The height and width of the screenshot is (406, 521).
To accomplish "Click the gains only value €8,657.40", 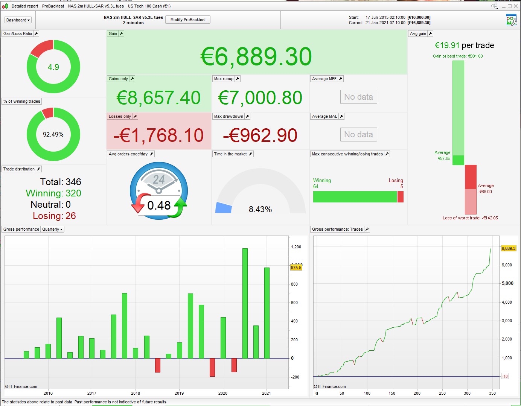I will coord(158,98).
